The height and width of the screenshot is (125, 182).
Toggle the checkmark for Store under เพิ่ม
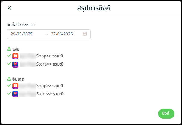click(x=9, y=64)
